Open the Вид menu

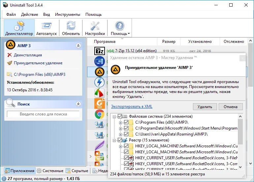click(x=47, y=15)
